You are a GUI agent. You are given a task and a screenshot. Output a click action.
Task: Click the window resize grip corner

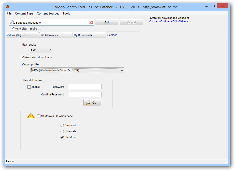[226, 162]
